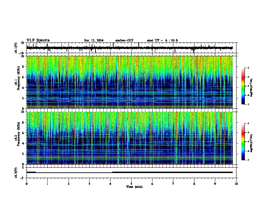Viewport: 266px width, 206px height.
Task: Click the "ch.3(V)" axis label
Action: (x=16, y=173)
